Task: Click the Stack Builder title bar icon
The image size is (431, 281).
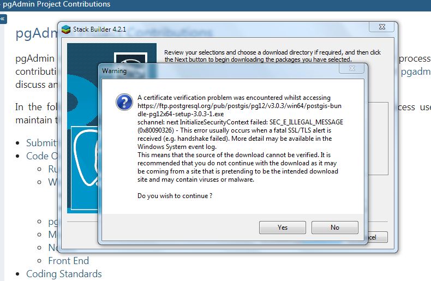Action: 66,29
